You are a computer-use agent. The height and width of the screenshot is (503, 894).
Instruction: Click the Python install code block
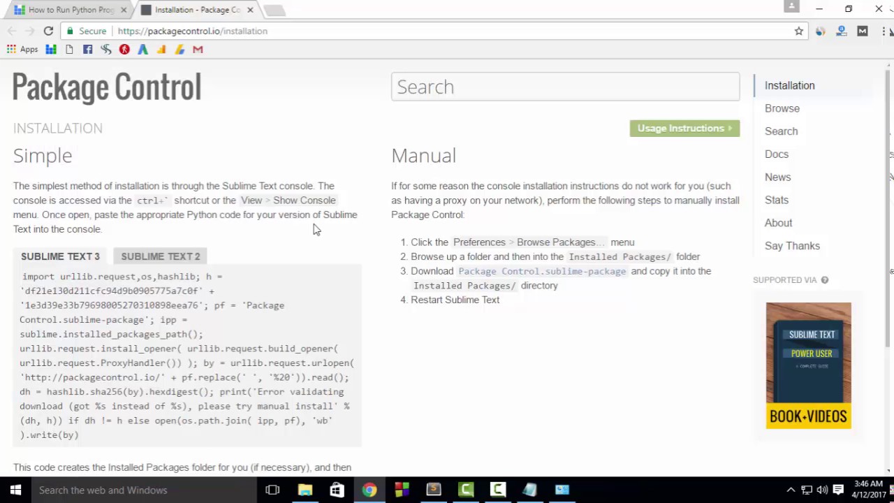click(x=187, y=356)
